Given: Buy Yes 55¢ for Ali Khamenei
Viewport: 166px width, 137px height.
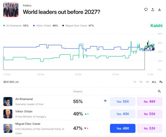Looking at the screenshot, I should pyautogui.click(x=123, y=101).
